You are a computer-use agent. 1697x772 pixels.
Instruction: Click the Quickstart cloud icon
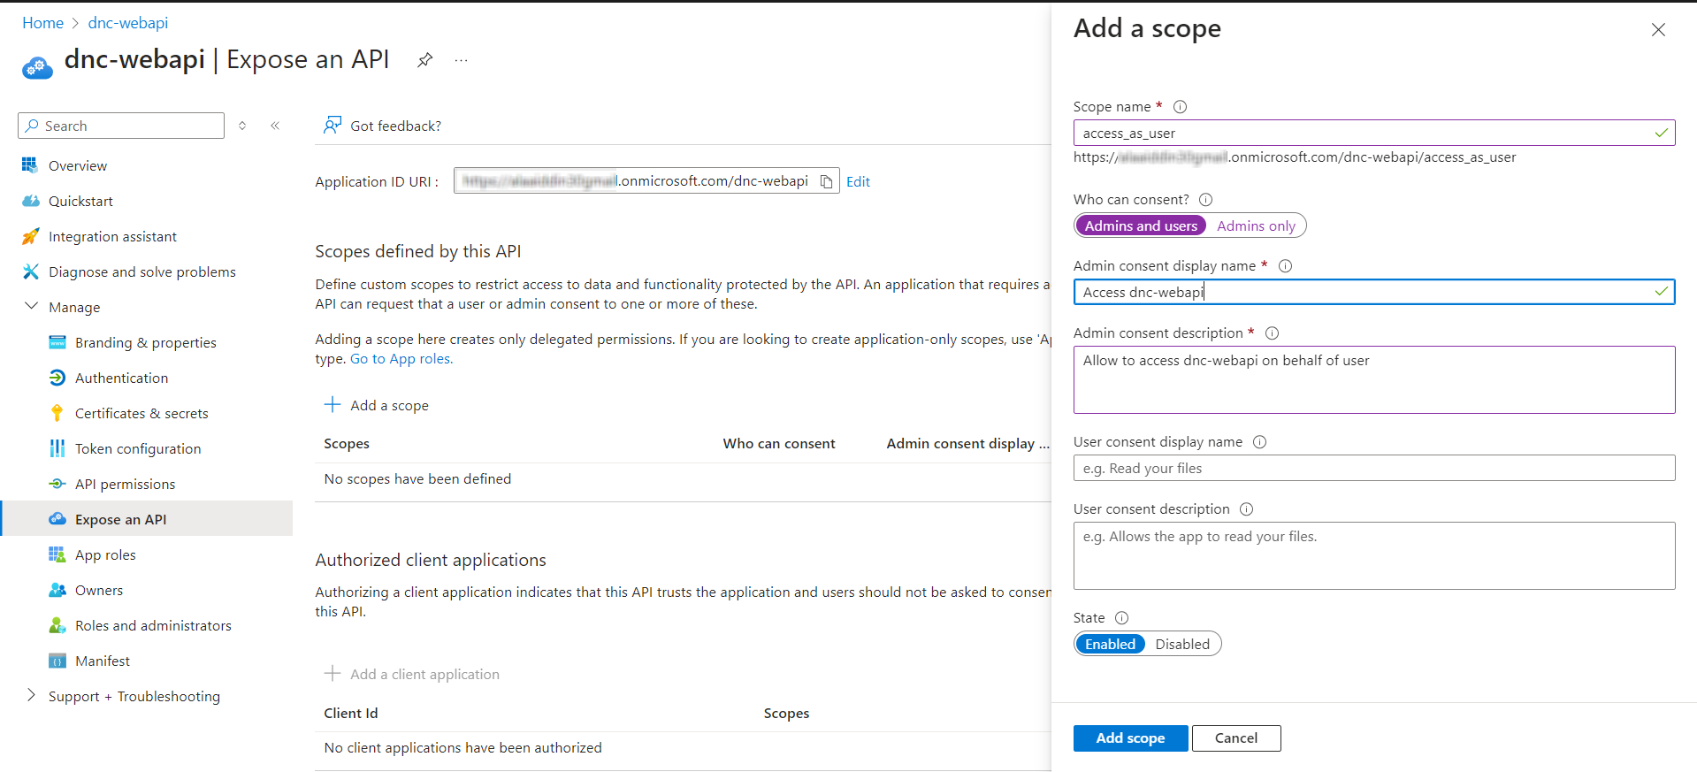point(30,201)
